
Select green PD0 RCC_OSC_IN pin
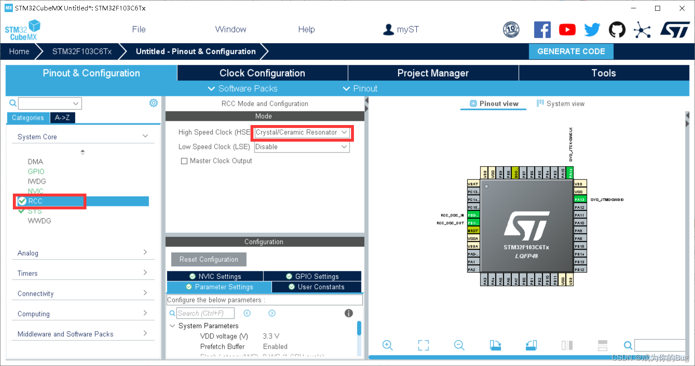(x=473, y=215)
